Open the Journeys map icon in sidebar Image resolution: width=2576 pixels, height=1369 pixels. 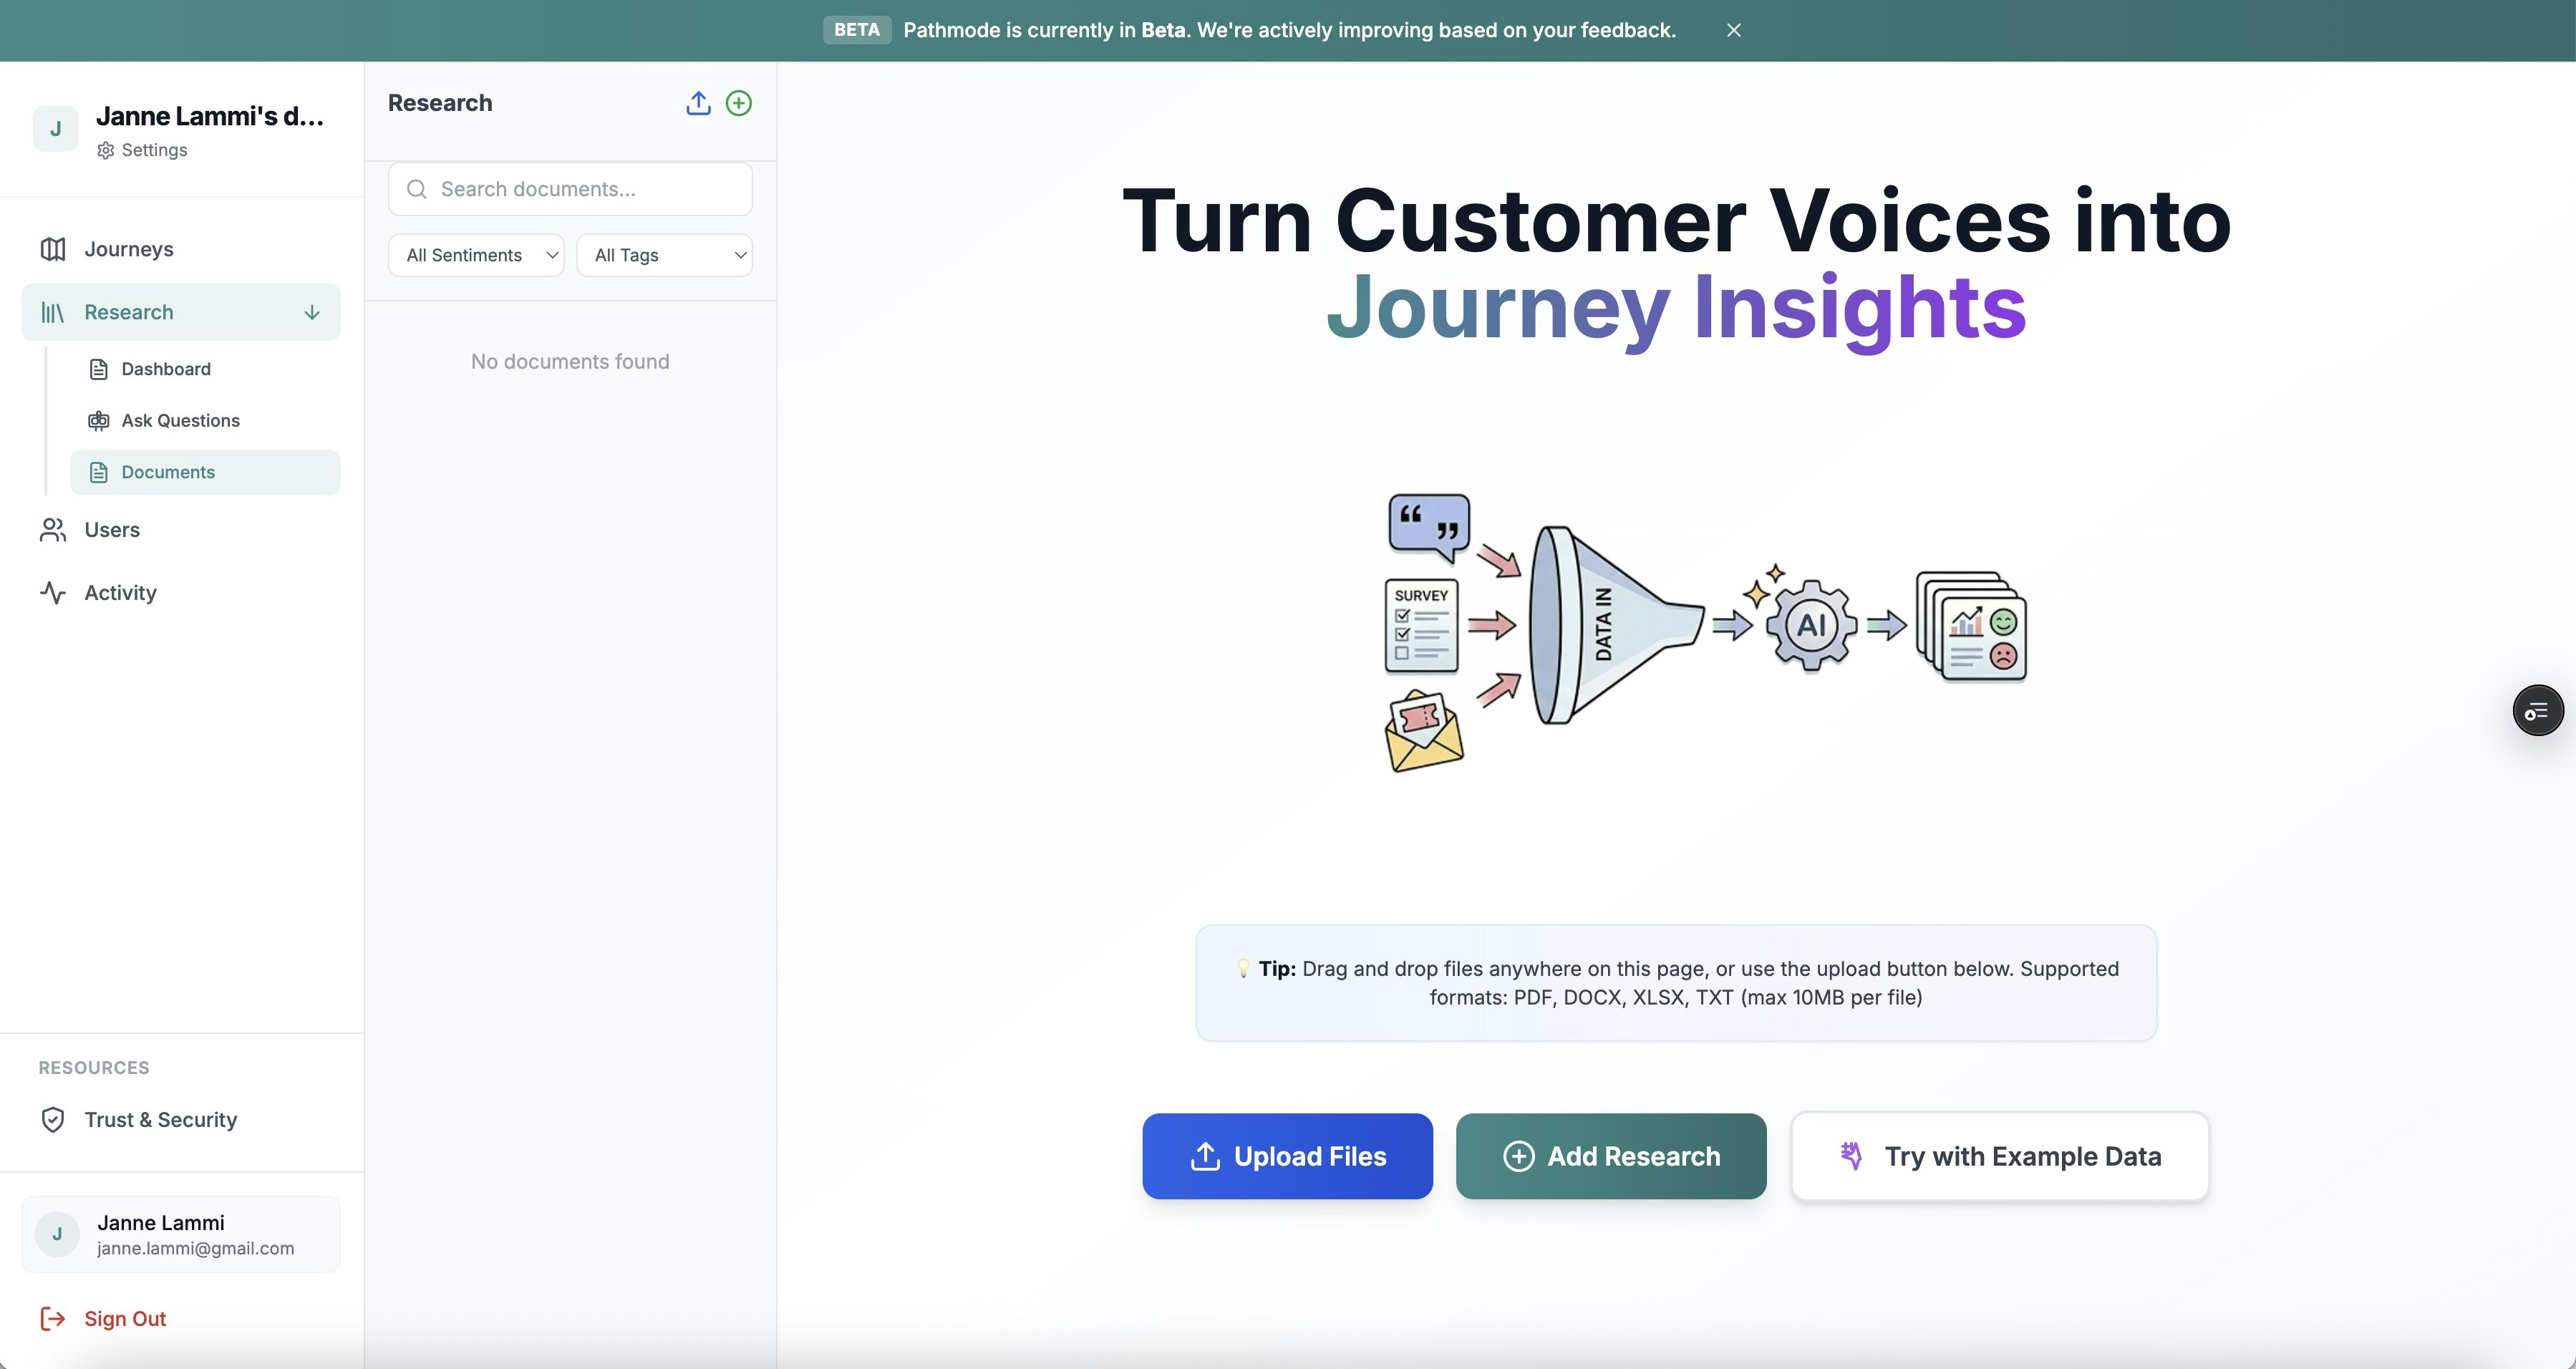[53, 249]
